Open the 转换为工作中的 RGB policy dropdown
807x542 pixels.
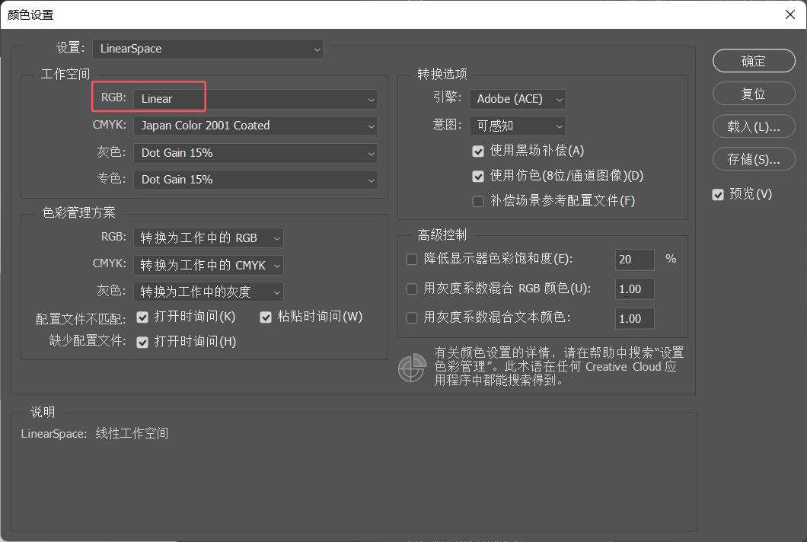coord(209,238)
